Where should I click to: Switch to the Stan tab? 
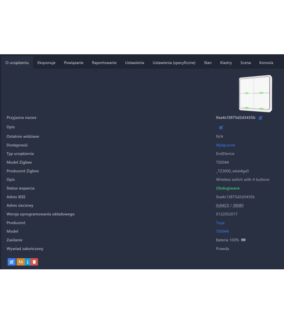click(x=208, y=63)
